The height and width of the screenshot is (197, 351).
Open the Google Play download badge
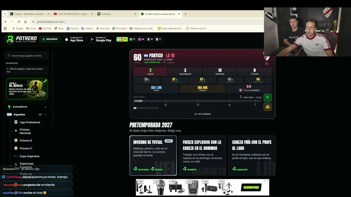tap(101, 39)
